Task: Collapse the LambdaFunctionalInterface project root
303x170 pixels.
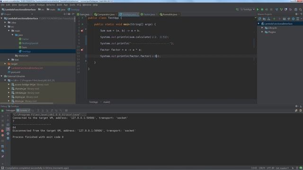Action: tap(1, 18)
